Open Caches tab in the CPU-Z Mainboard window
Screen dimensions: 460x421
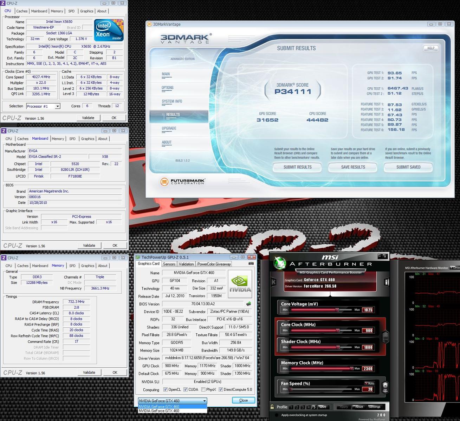coord(23,139)
